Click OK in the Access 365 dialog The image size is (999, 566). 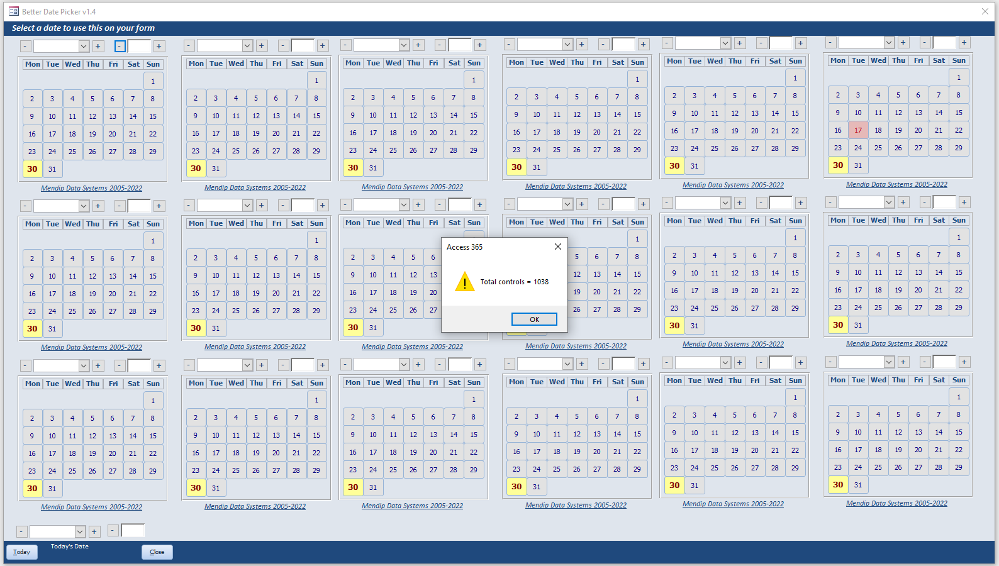(x=534, y=319)
